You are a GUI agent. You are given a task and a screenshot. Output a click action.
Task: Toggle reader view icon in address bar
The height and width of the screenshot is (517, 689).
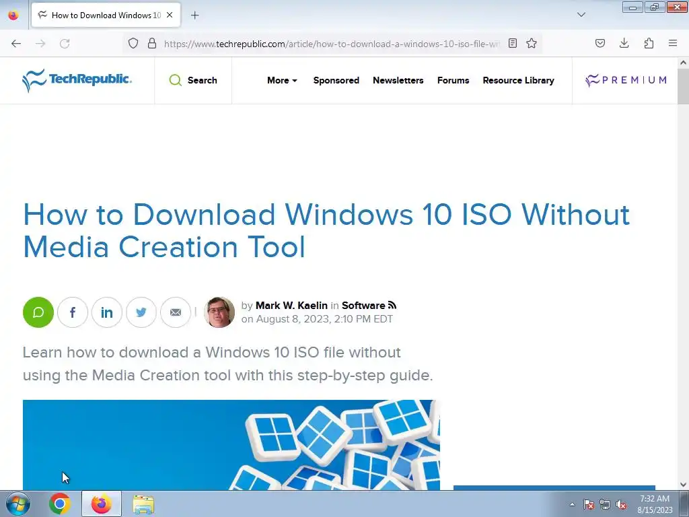pos(512,43)
